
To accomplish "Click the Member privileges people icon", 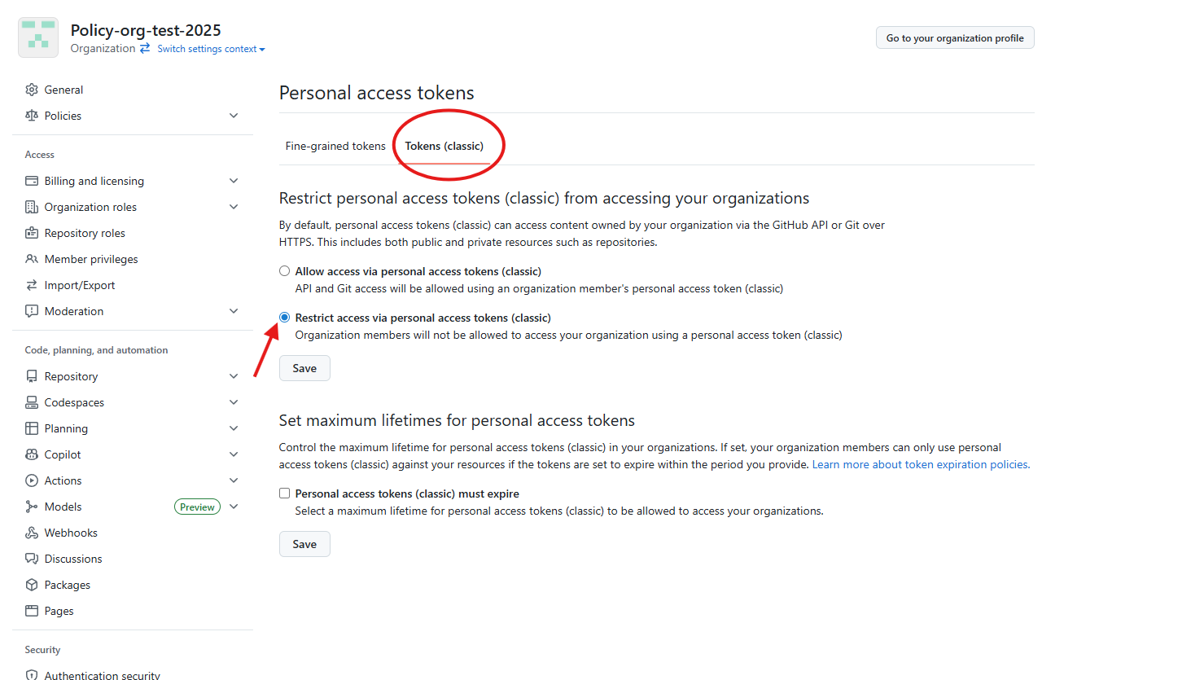I will point(32,259).
